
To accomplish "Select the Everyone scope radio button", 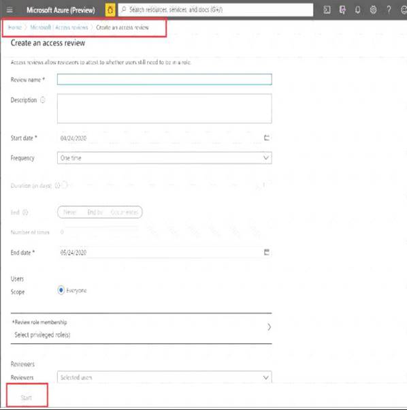I will tap(61, 290).
